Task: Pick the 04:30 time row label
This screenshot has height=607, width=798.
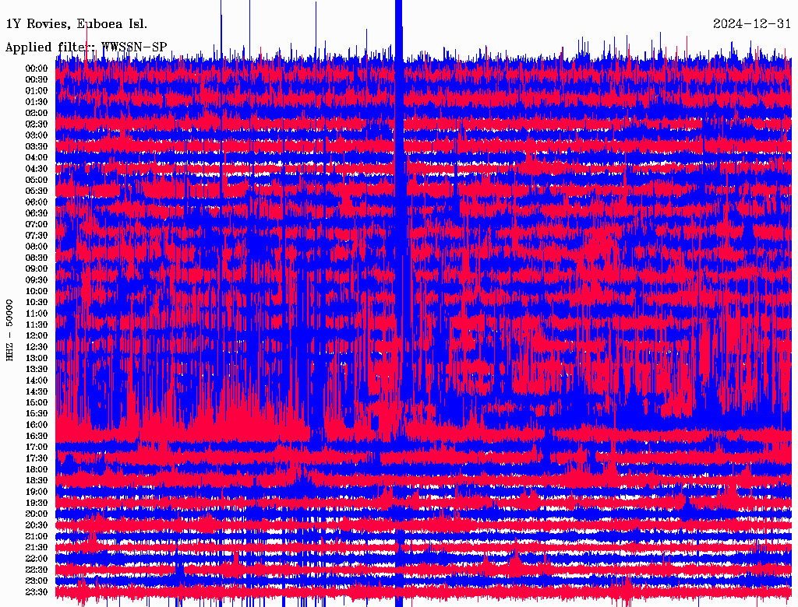Action: [x=37, y=169]
